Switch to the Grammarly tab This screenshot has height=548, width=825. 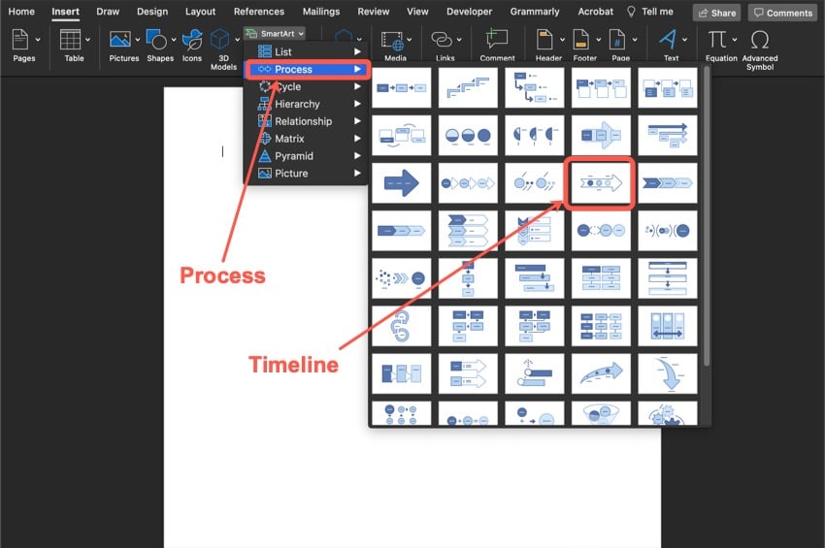click(535, 12)
